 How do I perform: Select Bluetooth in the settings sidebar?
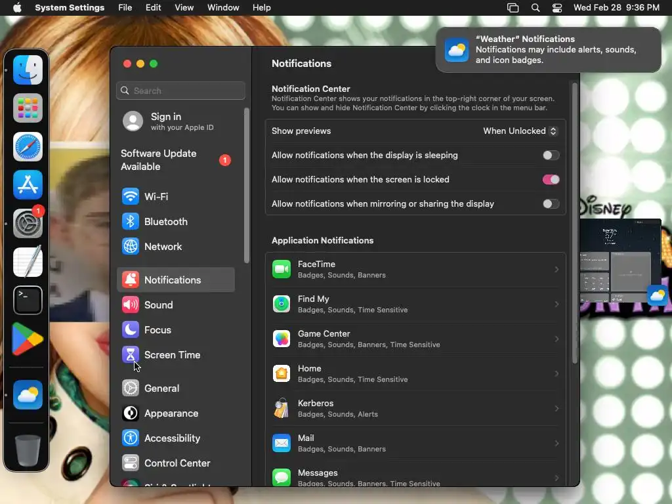(176, 222)
